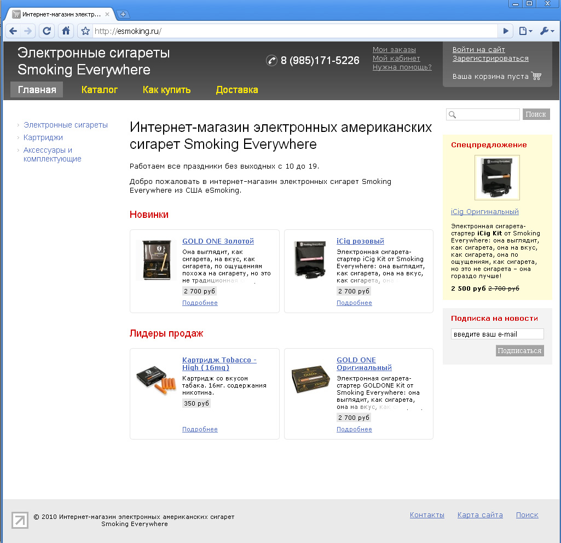Open the GOLD ONE Оригинальный product link

tap(364, 364)
